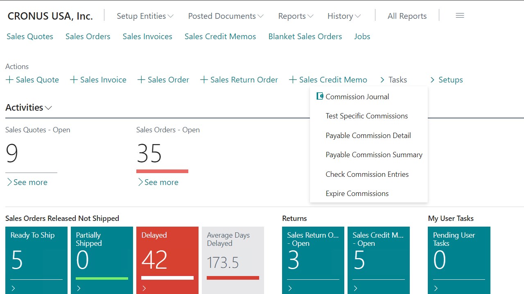The width and height of the screenshot is (524, 294).
Task: Click the plus icon for Sales Order
Action: (x=141, y=80)
